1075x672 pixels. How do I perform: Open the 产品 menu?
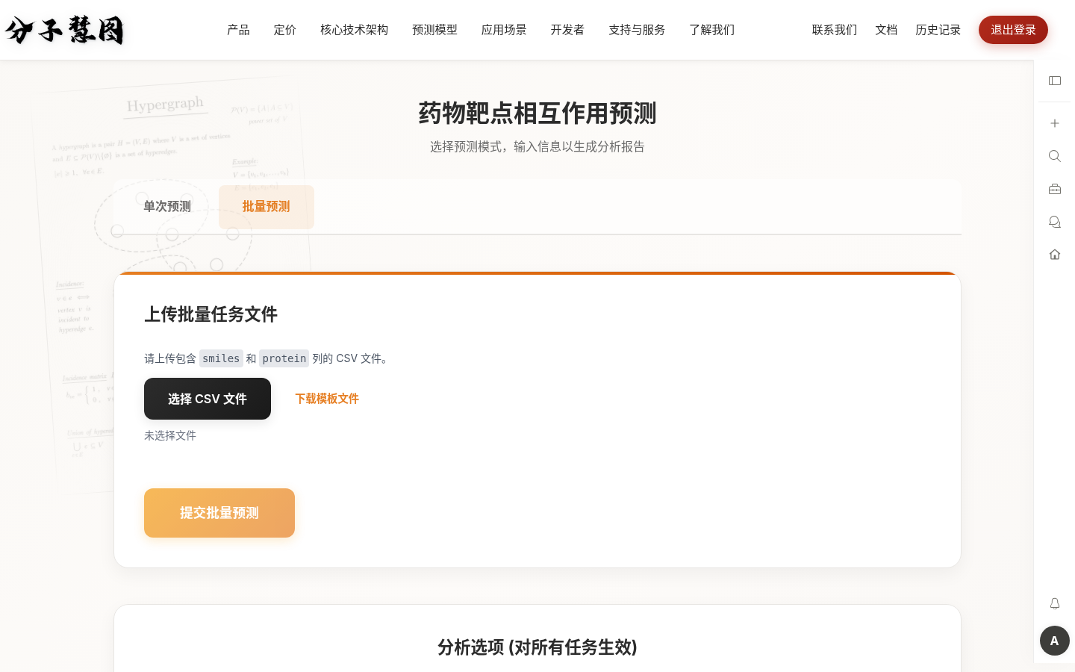coord(238,30)
